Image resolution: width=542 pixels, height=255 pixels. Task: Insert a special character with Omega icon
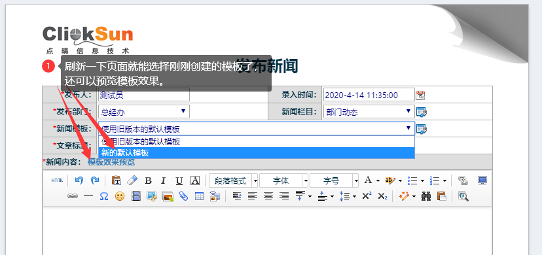coord(103,196)
